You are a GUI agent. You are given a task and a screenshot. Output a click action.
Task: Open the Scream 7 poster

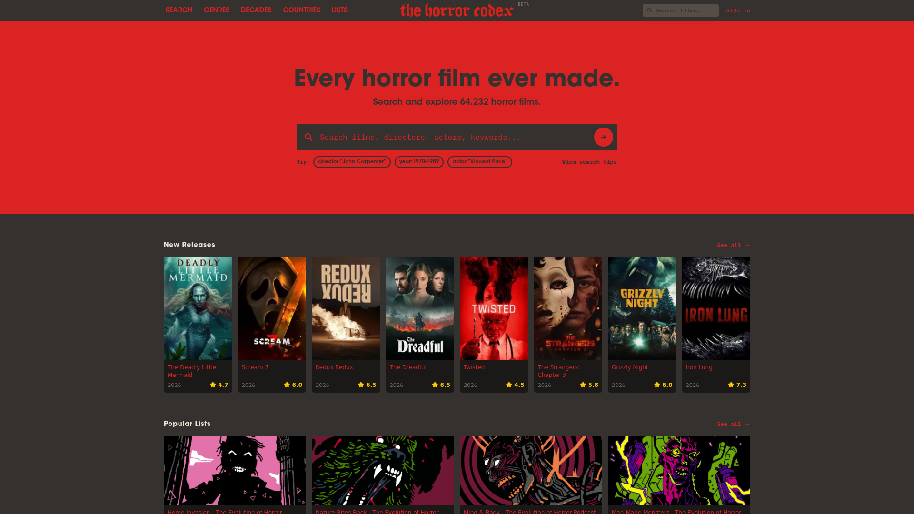pyautogui.click(x=272, y=308)
